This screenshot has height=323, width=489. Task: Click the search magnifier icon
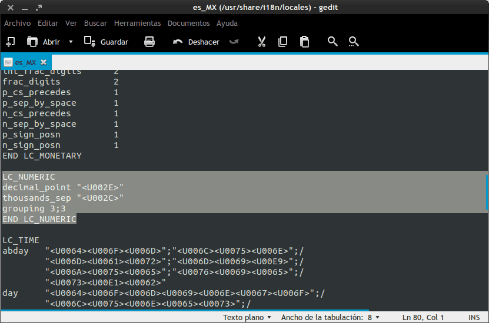tap(332, 42)
